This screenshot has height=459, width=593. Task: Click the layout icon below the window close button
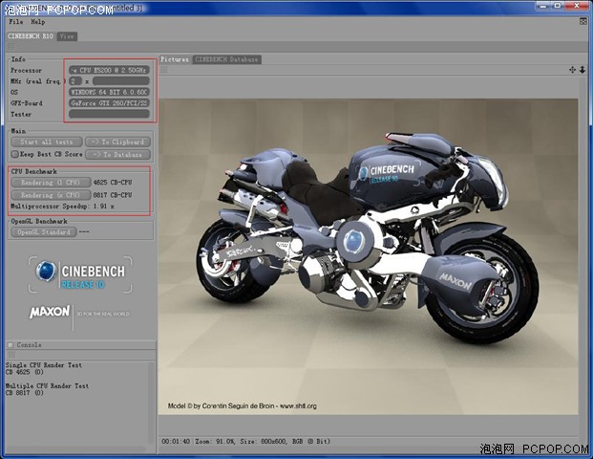[x=583, y=22]
